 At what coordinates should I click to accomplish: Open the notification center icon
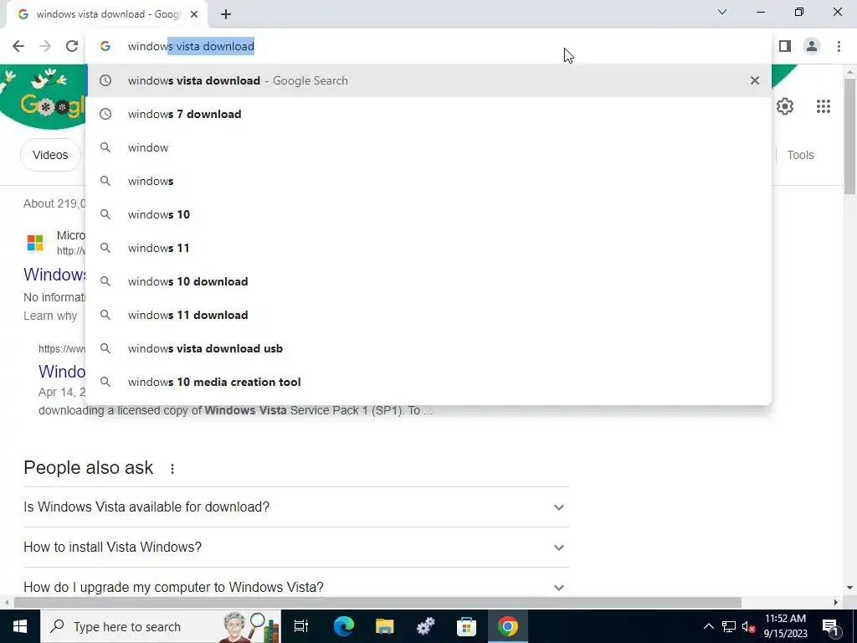coord(830,626)
